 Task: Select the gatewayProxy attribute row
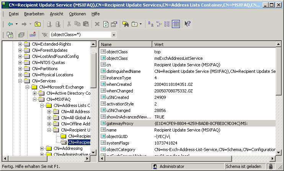pyautogui.click(x=188, y=123)
